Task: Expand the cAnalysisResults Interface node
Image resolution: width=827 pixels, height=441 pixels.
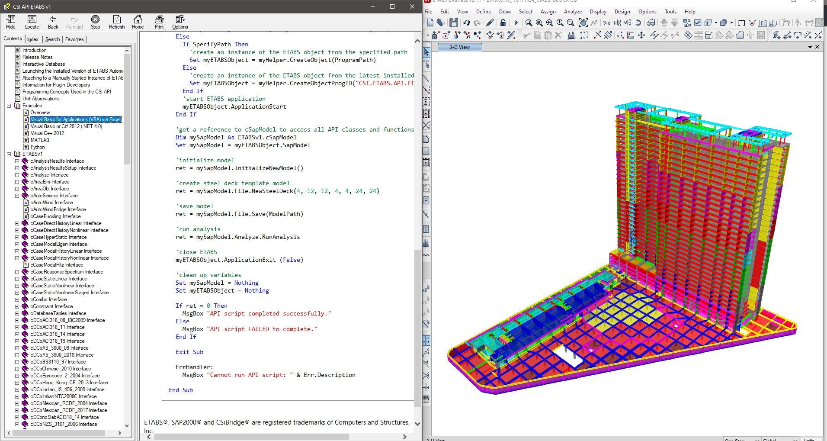Action: point(17,161)
